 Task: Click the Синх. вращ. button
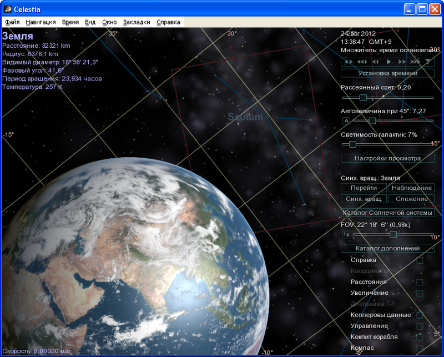pyautogui.click(x=364, y=199)
